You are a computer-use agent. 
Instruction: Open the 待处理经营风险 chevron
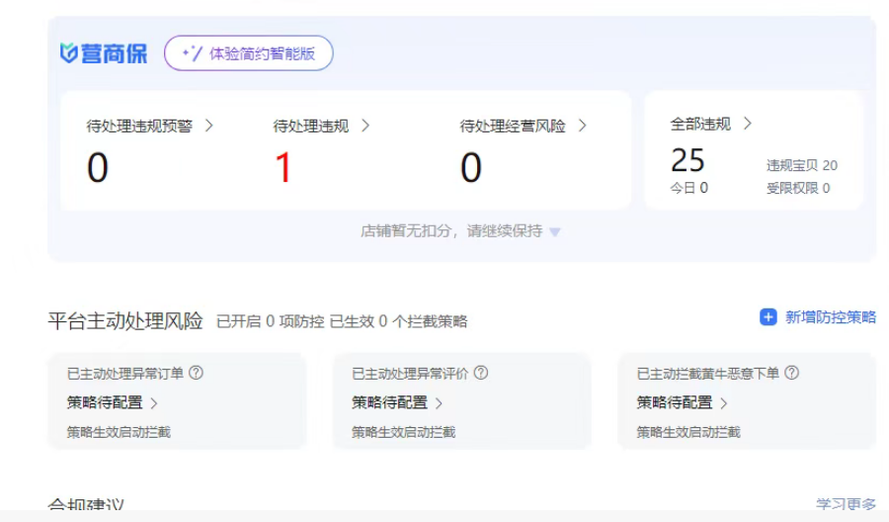(x=582, y=126)
